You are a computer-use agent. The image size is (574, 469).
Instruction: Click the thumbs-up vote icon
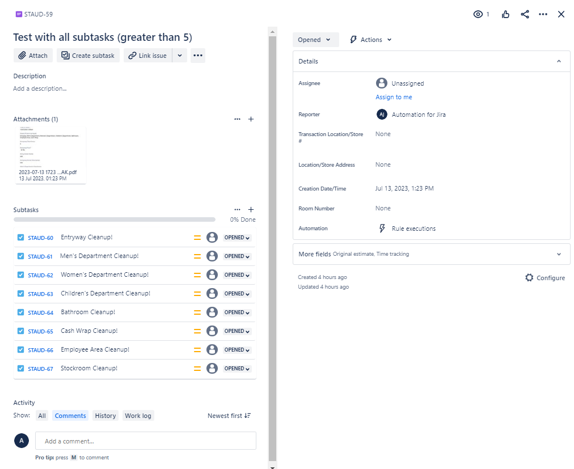click(505, 14)
